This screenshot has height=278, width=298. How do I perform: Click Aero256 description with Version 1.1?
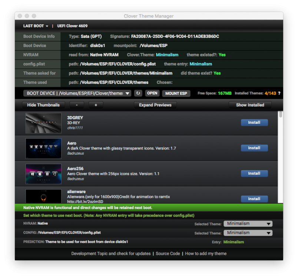pyautogui.click(x=113, y=174)
